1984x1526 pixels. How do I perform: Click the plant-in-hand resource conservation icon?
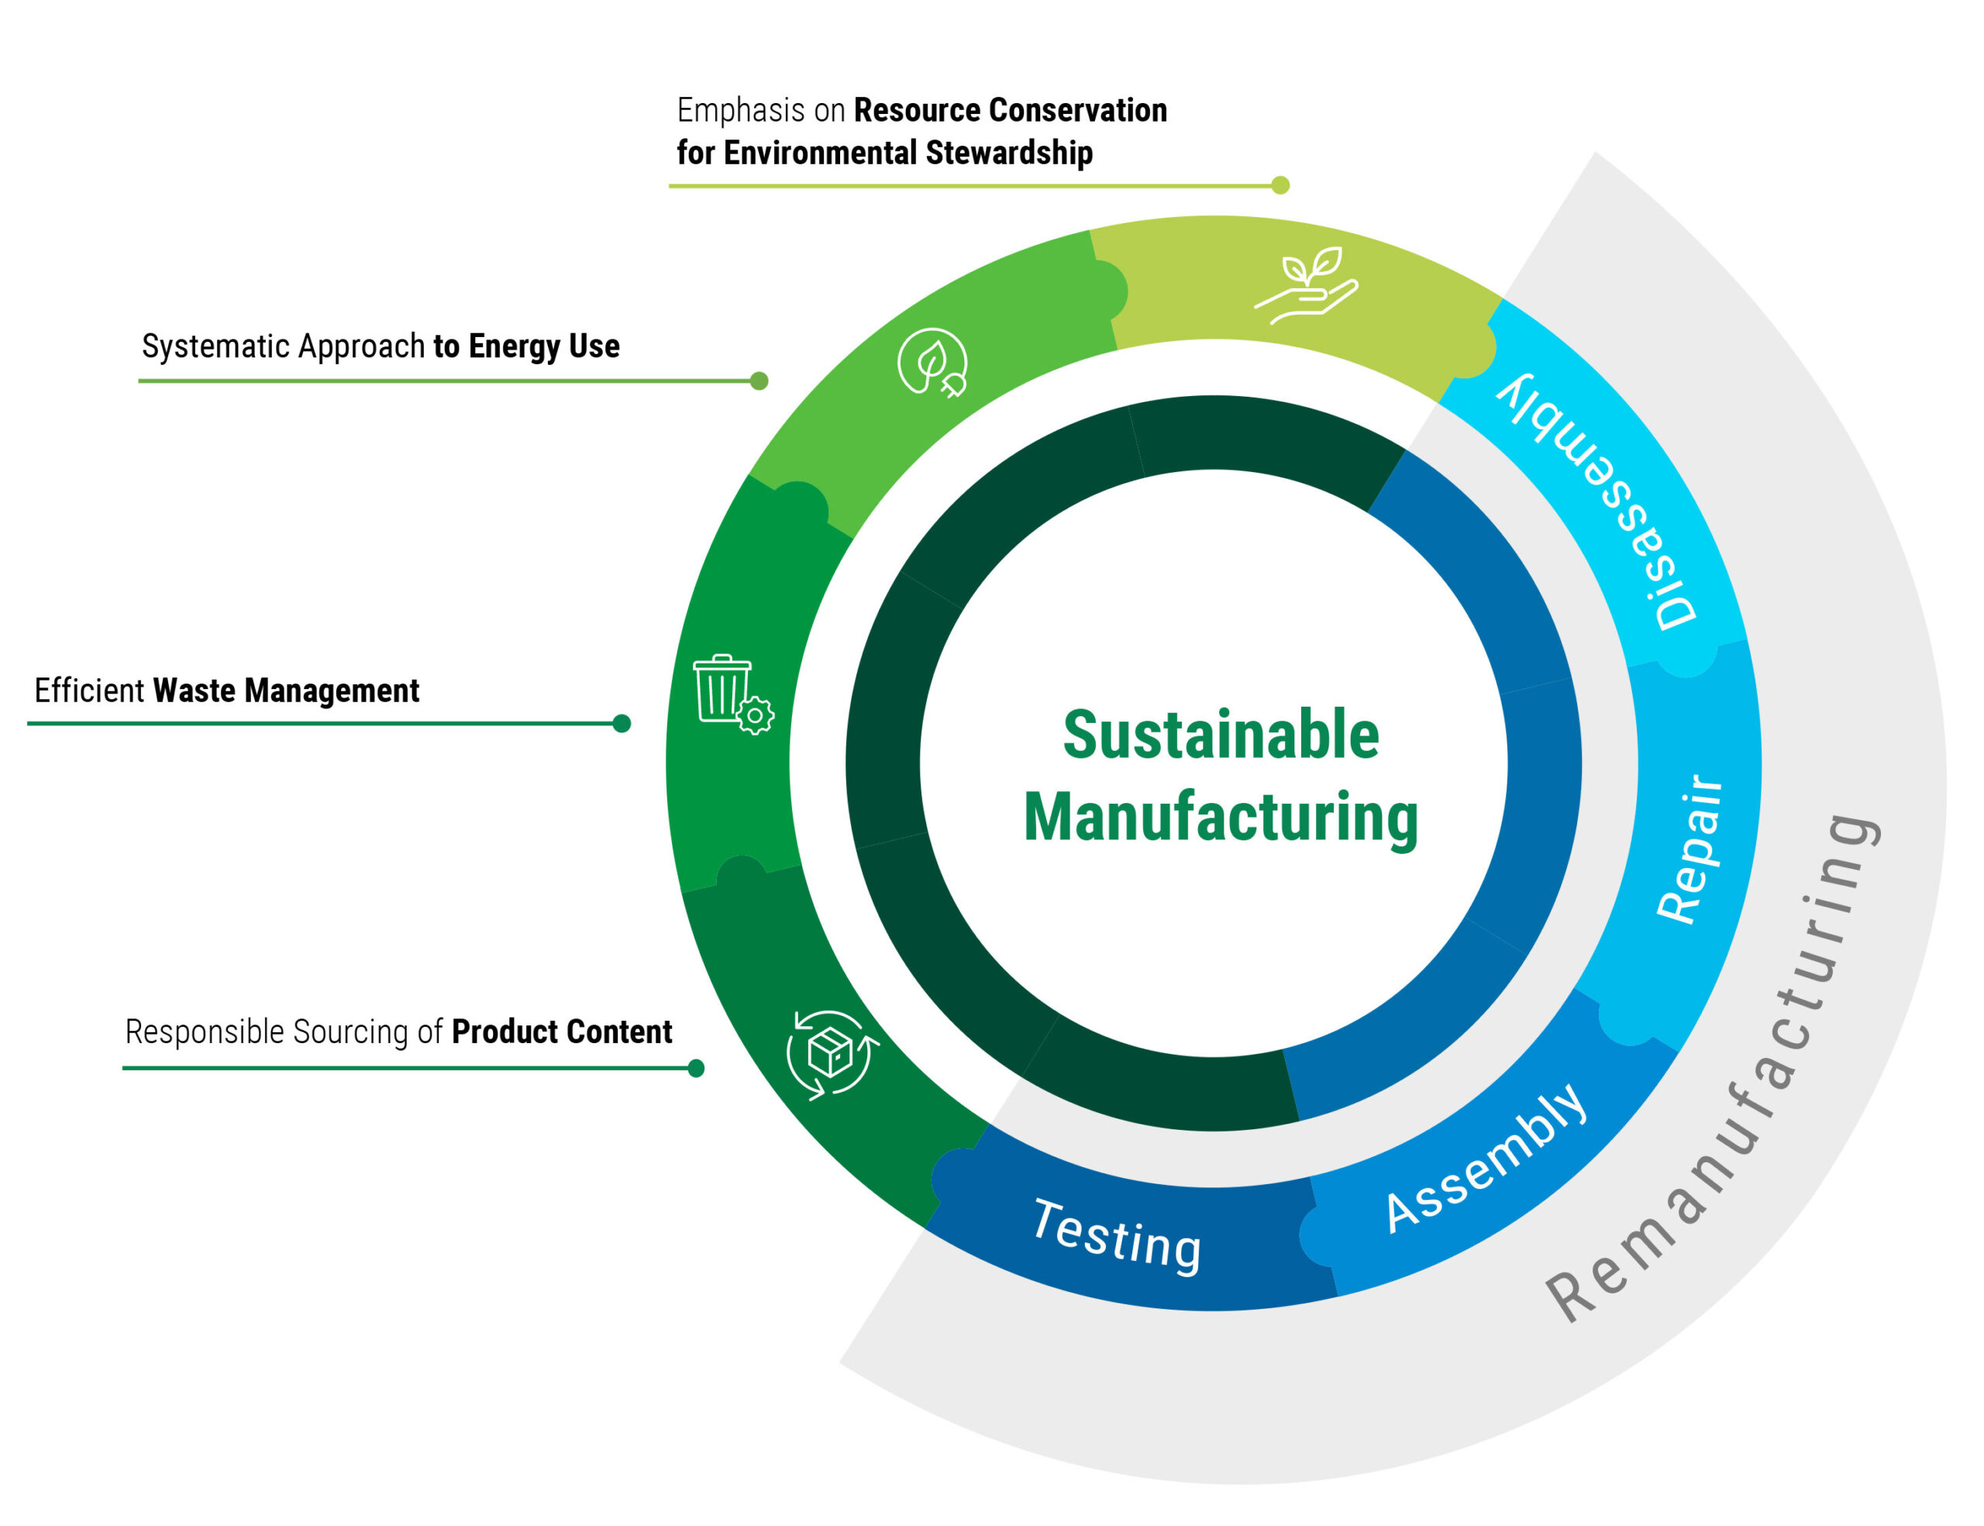tap(1307, 285)
